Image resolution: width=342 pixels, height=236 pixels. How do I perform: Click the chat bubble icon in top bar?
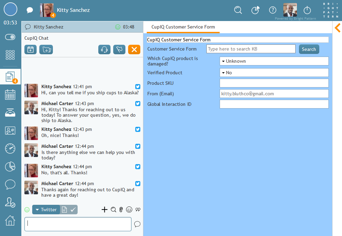point(30,10)
